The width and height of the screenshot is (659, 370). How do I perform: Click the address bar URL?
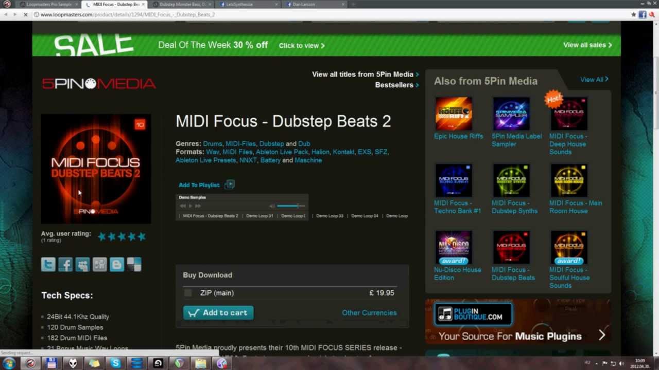128,14
